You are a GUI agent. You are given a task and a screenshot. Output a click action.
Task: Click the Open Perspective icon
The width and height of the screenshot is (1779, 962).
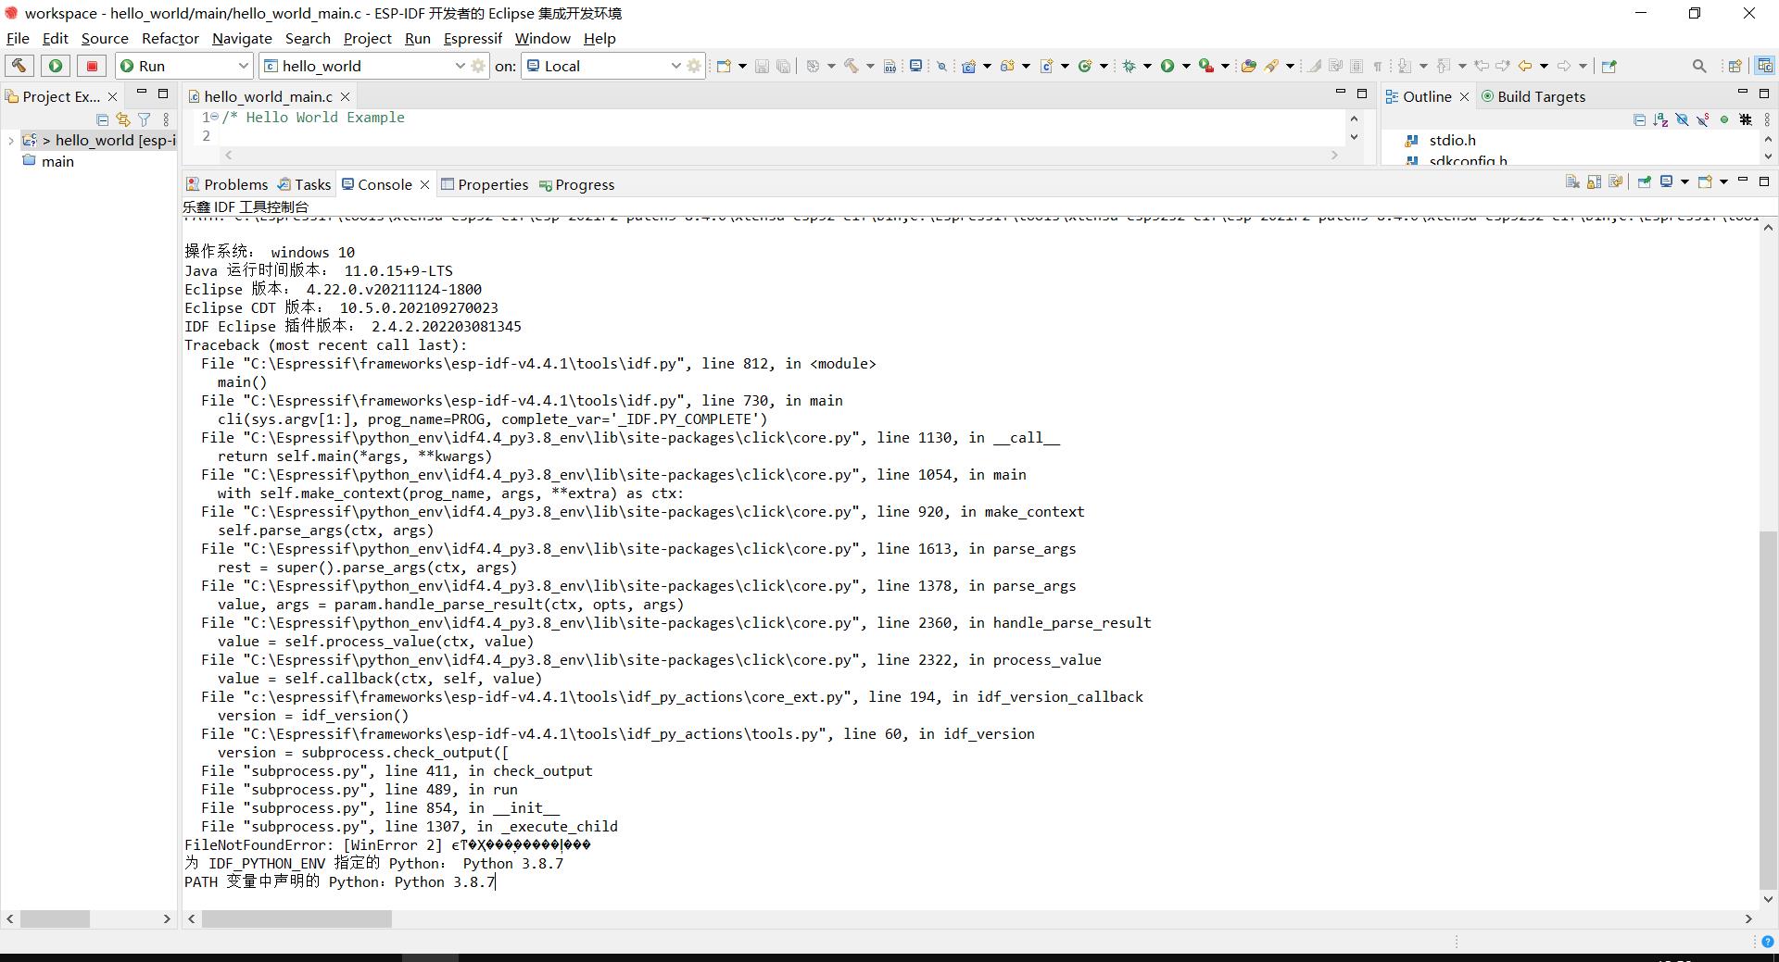point(1735,66)
